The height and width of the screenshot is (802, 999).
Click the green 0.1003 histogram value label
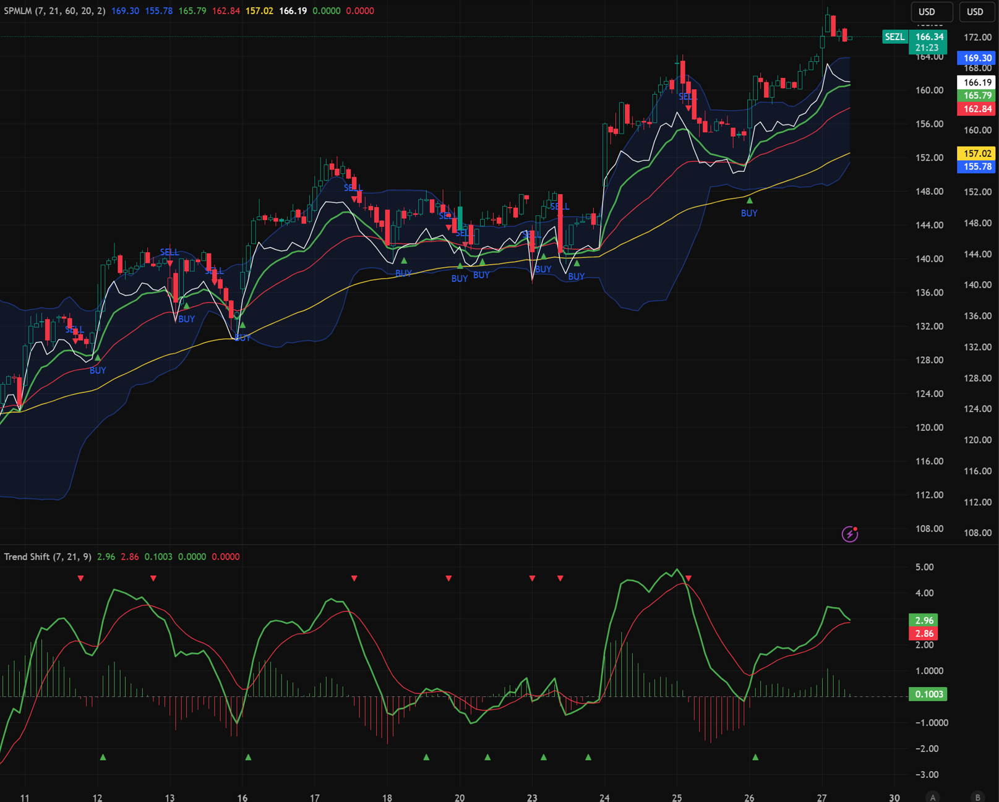[928, 694]
